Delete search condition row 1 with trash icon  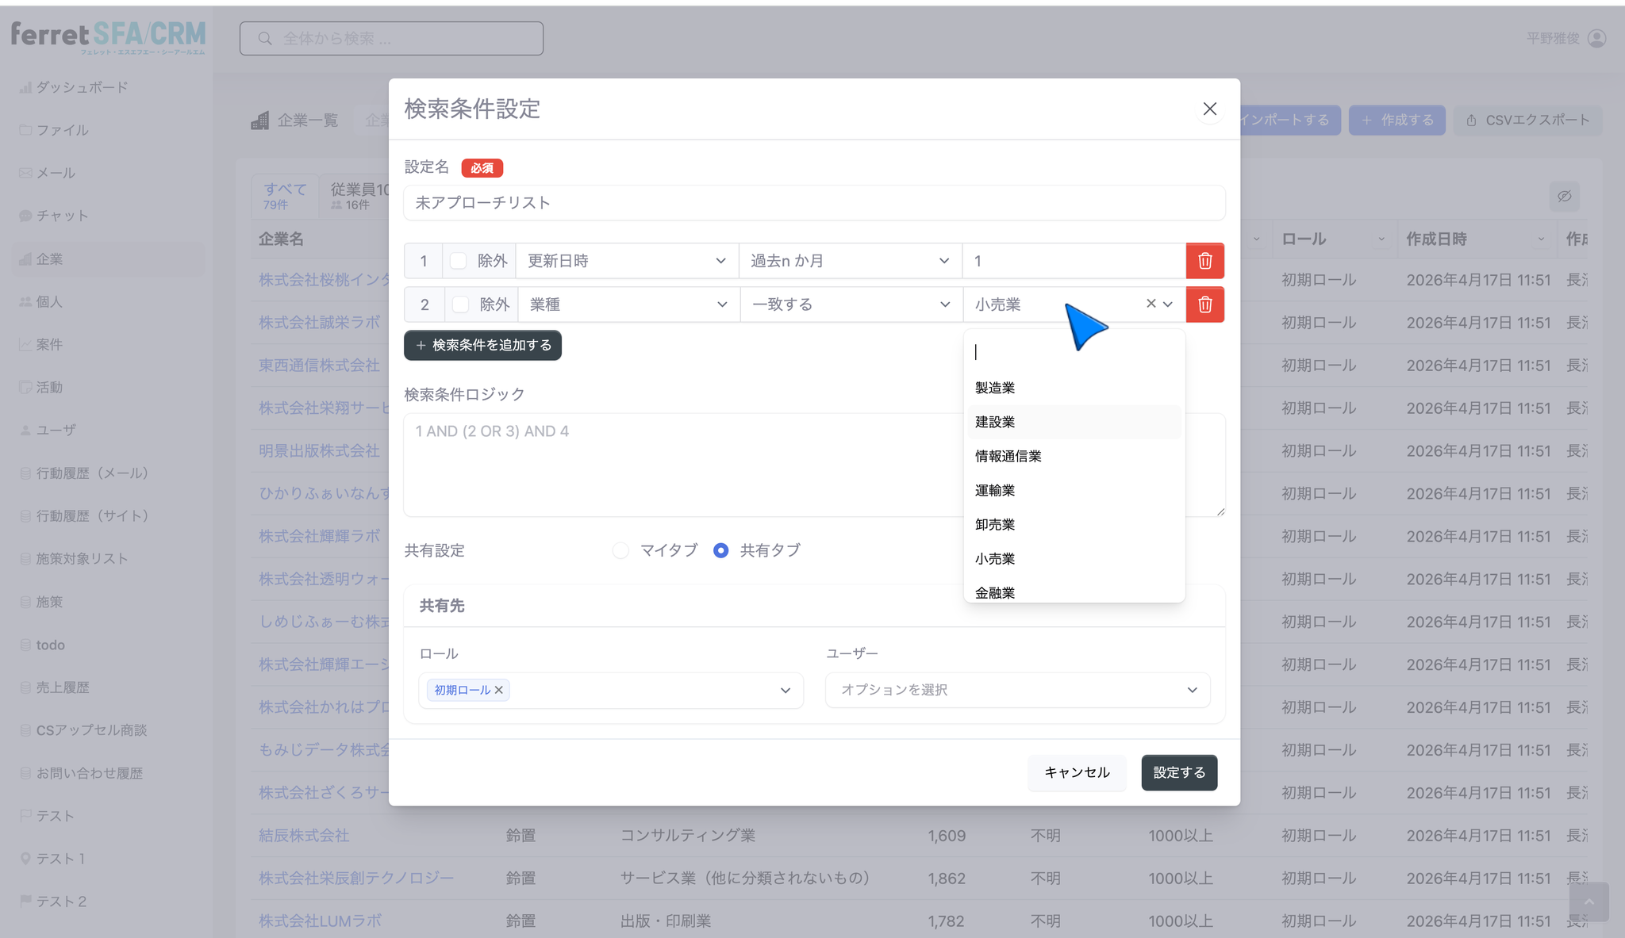point(1204,261)
